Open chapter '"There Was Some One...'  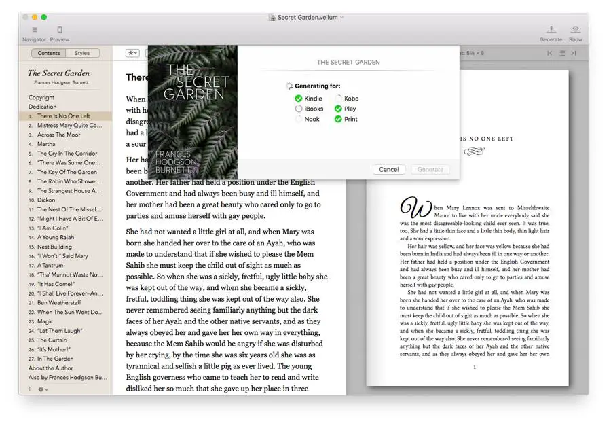point(65,163)
